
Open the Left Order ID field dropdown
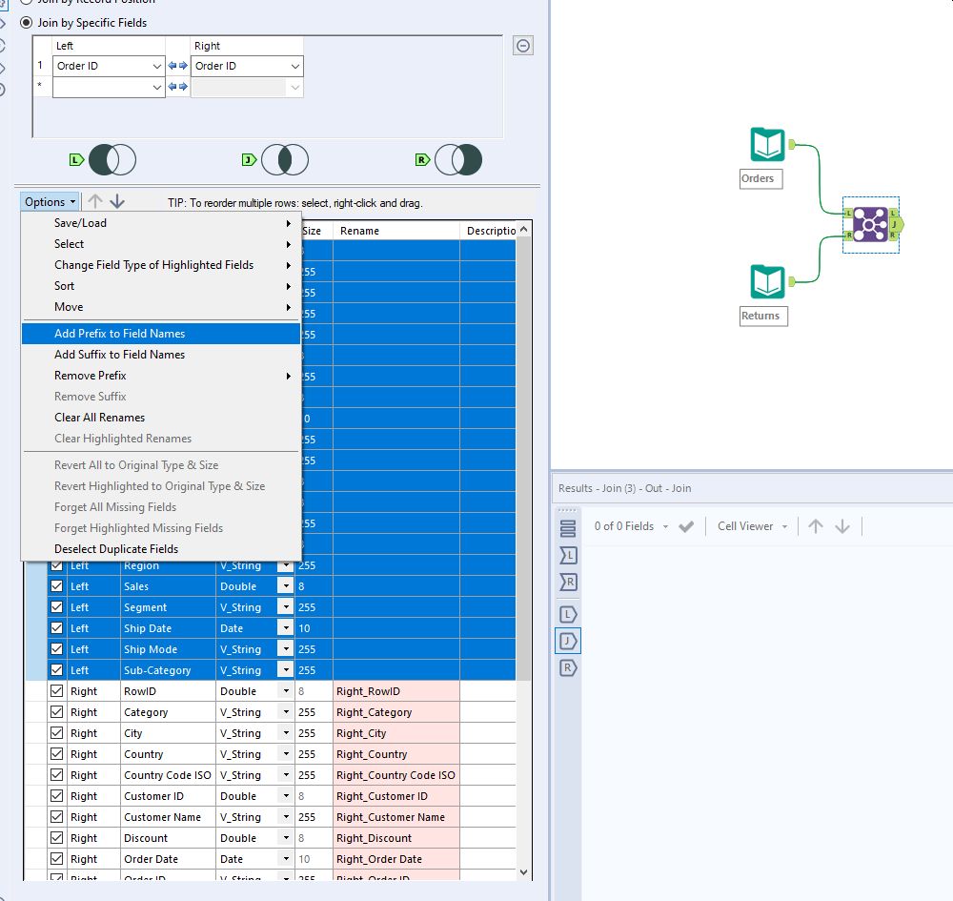pos(157,66)
